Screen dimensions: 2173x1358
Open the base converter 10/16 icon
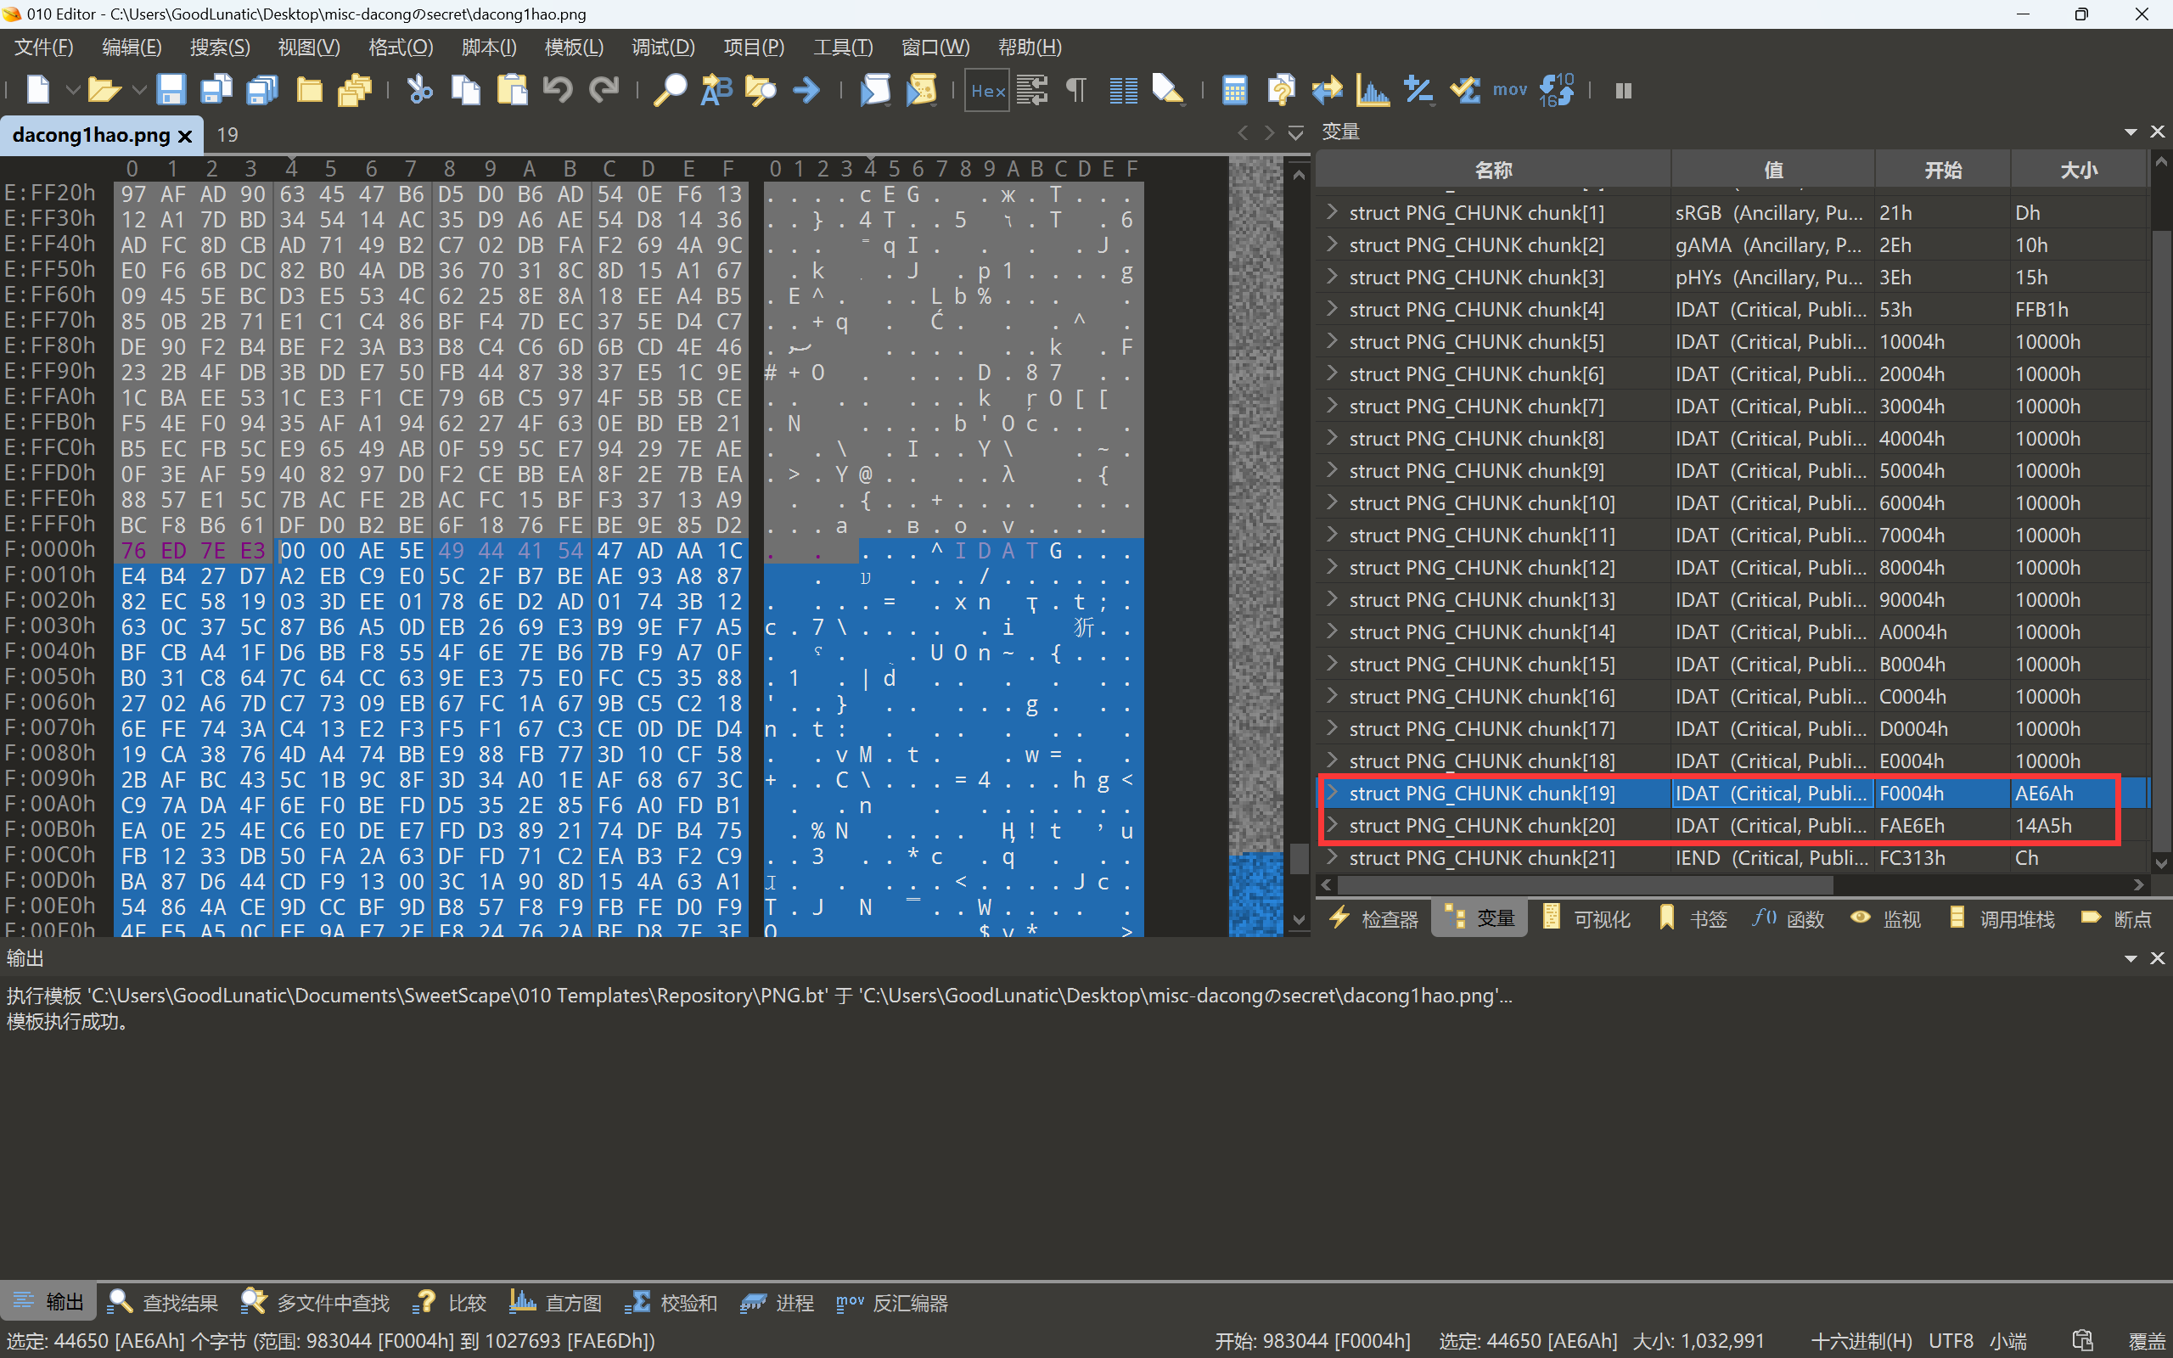point(1557,90)
